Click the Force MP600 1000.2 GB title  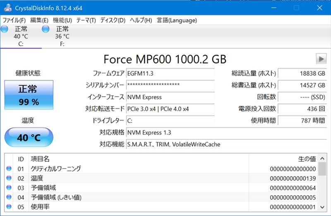(x=165, y=59)
